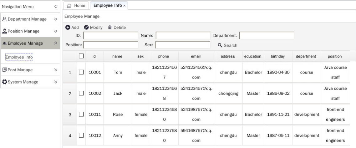Select the id cell 10001

click(95, 72)
